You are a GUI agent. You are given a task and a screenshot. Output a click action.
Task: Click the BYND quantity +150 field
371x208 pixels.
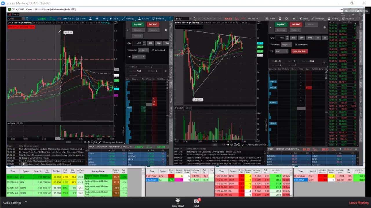pyautogui.click(x=280, y=38)
